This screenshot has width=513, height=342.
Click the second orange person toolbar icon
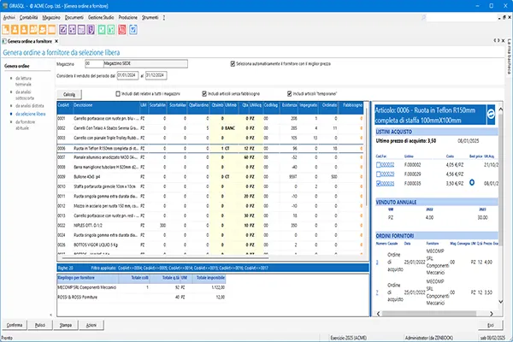point(15,29)
